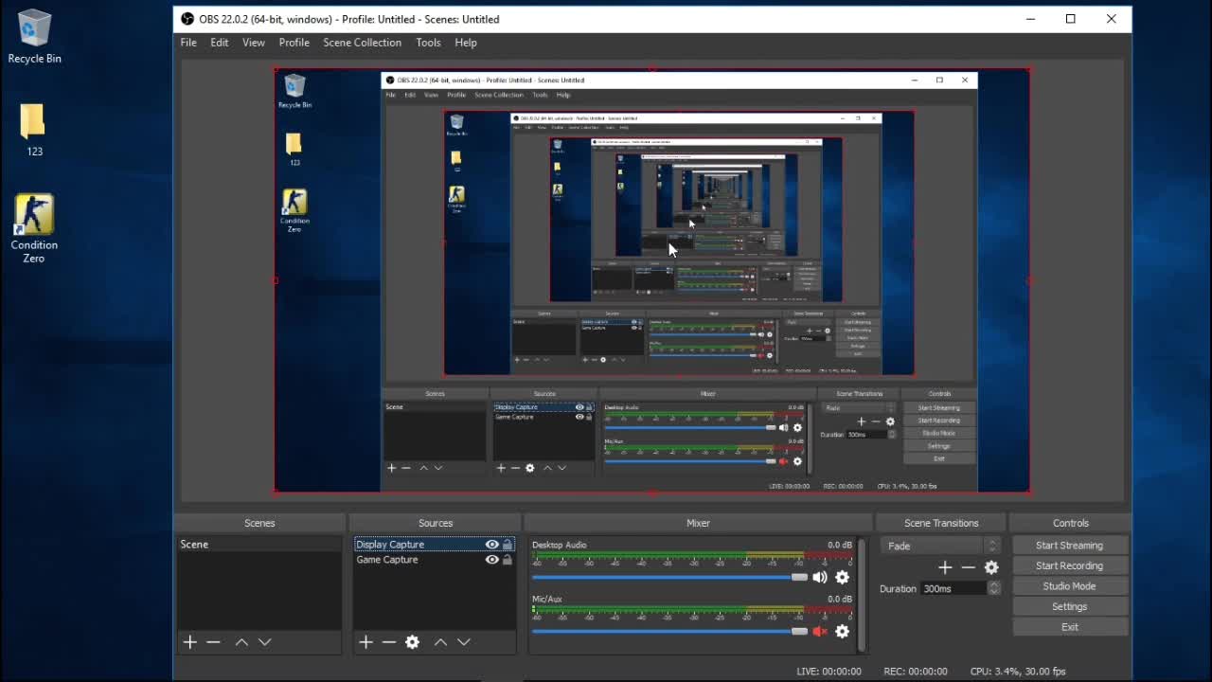Open the Recycle Bin desktop icon
The height and width of the screenshot is (682, 1212).
[x=34, y=36]
